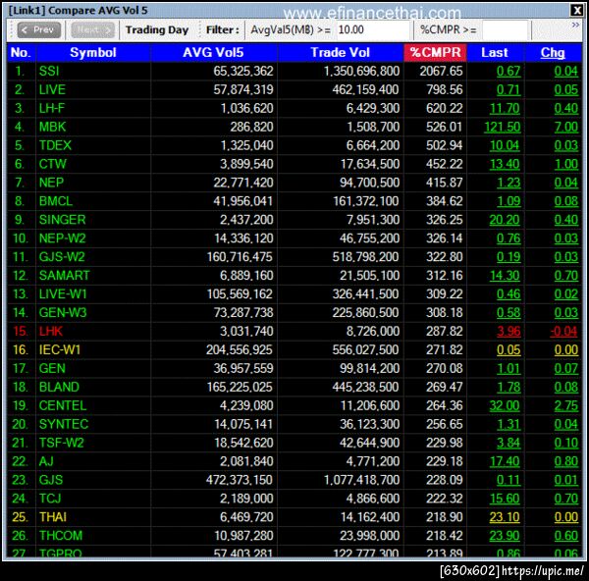Click last price 32.00 for CENTEL

tap(505, 405)
